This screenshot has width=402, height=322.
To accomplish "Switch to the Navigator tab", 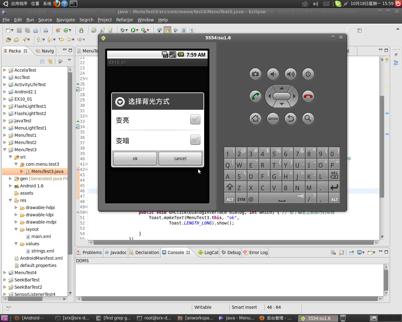I will (x=45, y=51).
